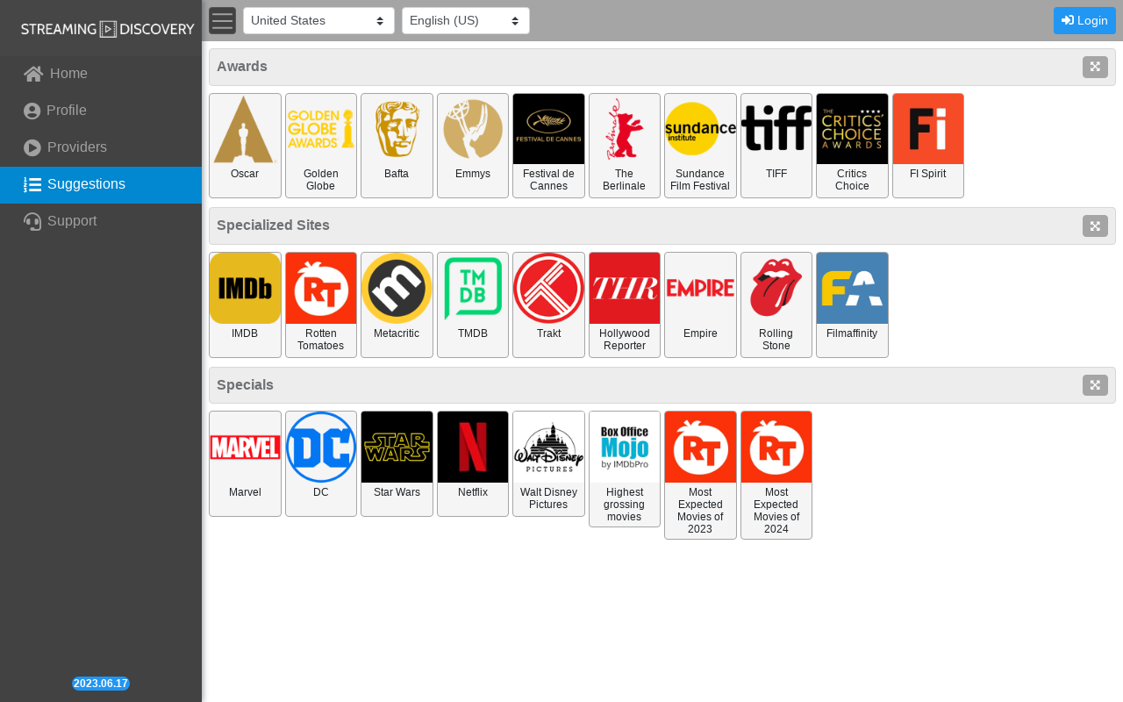Select Suggestions in sidebar
This screenshot has width=1123, height=702.
(101, 184)
